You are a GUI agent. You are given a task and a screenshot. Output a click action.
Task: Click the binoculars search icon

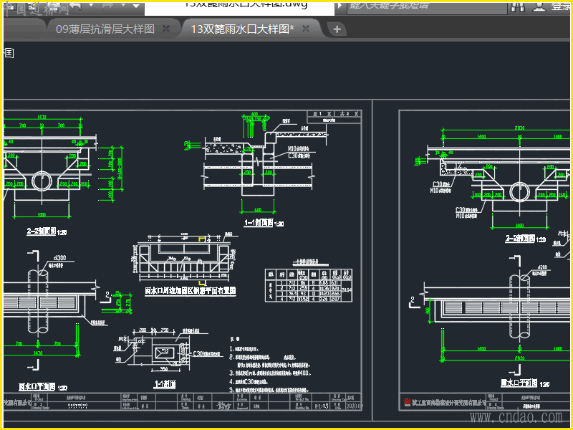click(x=517, y=7)
